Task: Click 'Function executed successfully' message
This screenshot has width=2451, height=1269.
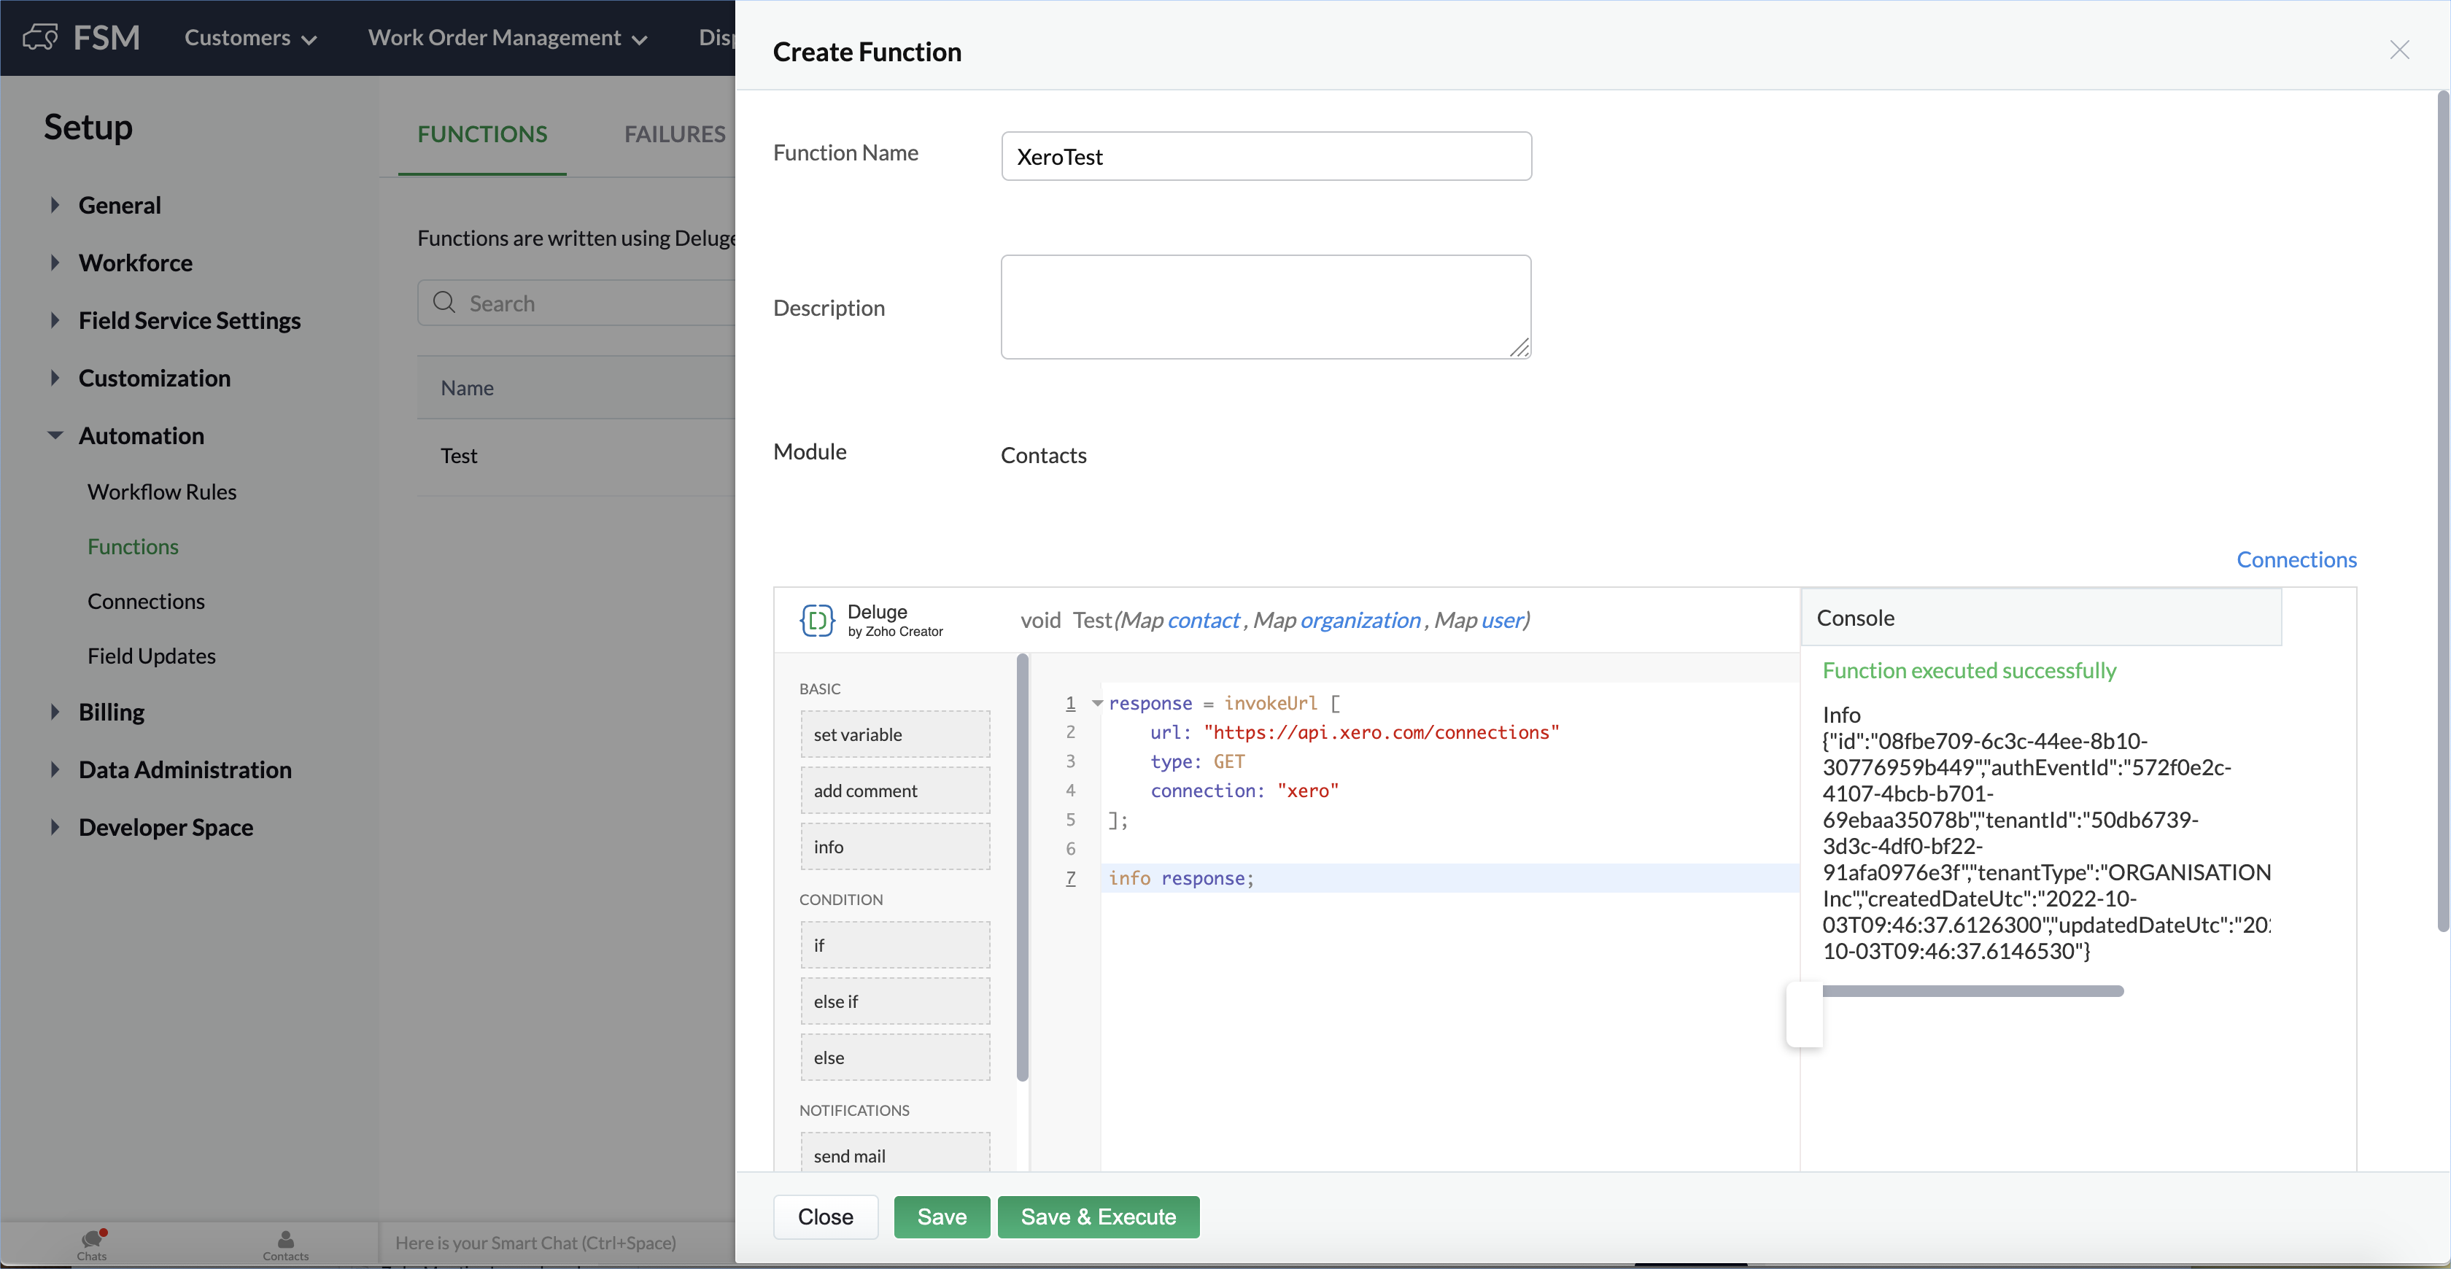Action: click(1969, 671)
